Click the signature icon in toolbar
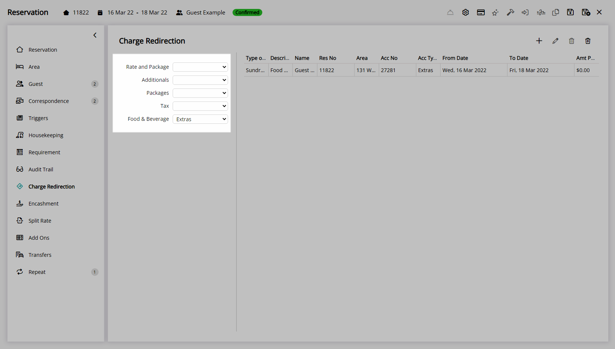The height and width of the screenshot is (349, 615). pyautogui.click(x=541, y=12)
